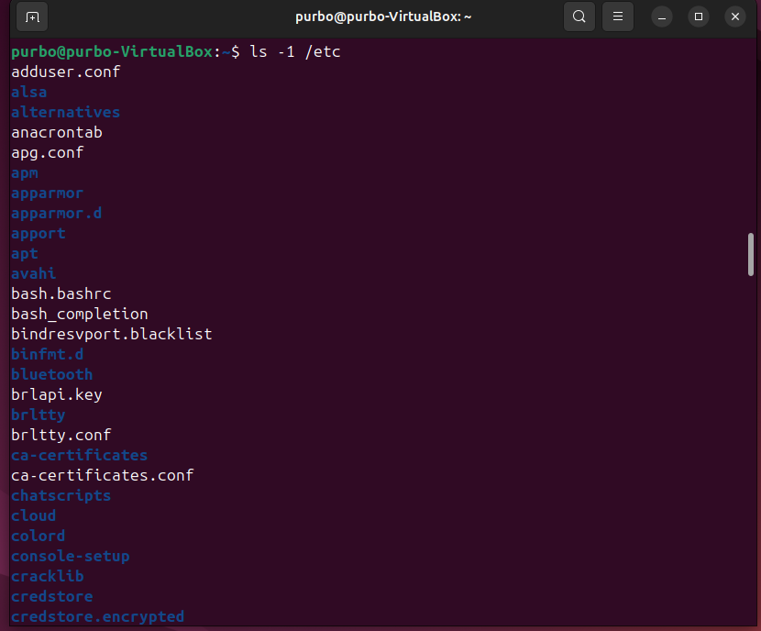Click the cloud directory entry
Screen dimensions: 761x631
(34, 516)
